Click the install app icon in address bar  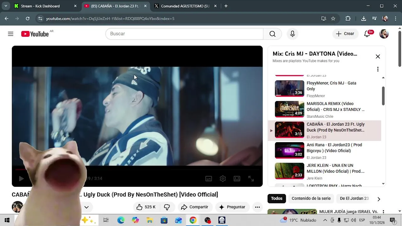pos(323,19)
